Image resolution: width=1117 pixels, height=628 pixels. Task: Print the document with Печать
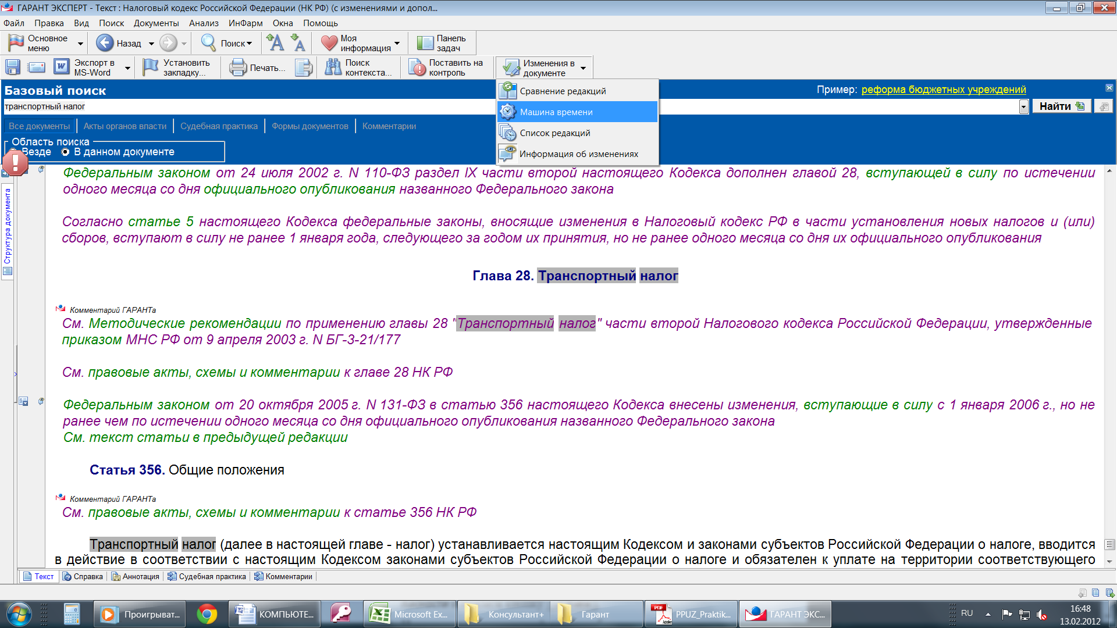coord(257,67)
